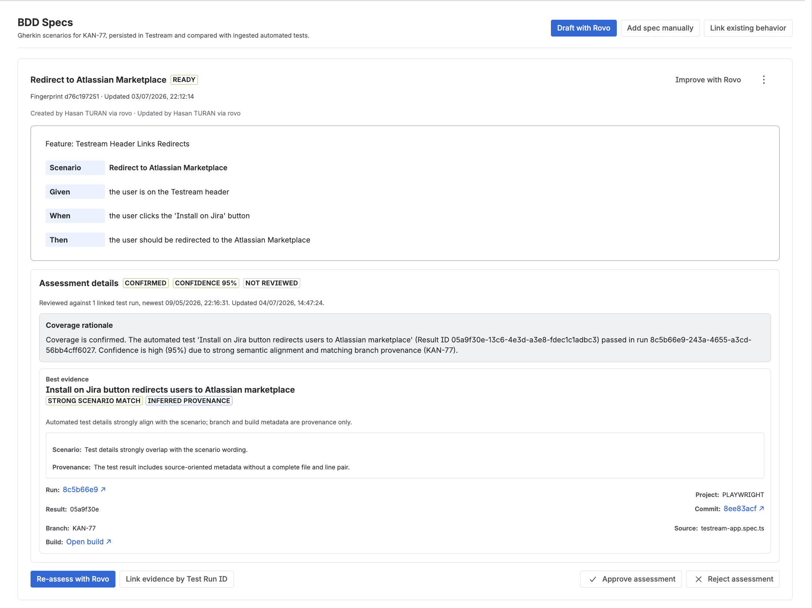Click Feature: Testream Header Links Redirects

click(x=117, y=144)
